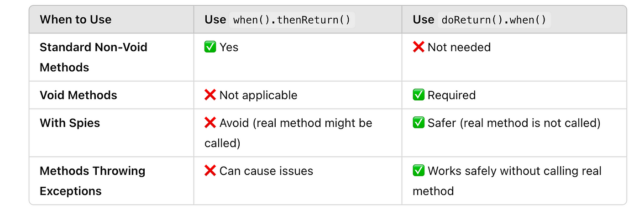Click red X before Avoid real method text
639x211 pixels.
point(210,123)
